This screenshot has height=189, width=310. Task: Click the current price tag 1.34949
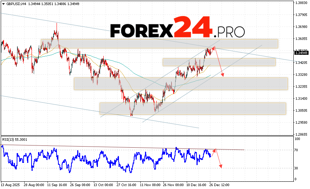pos(301,53)
